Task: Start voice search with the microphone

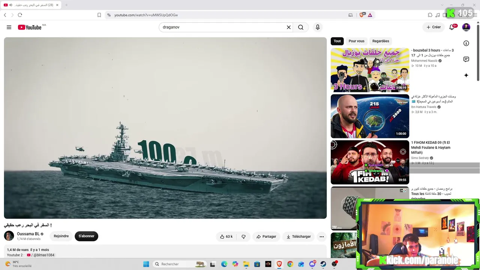Action: pyautogui.click(x=318, y=27)
